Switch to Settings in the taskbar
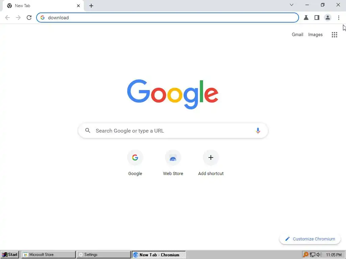Image resolution: width=346 pixels, height=259 pixels. [x=104, y=255]
